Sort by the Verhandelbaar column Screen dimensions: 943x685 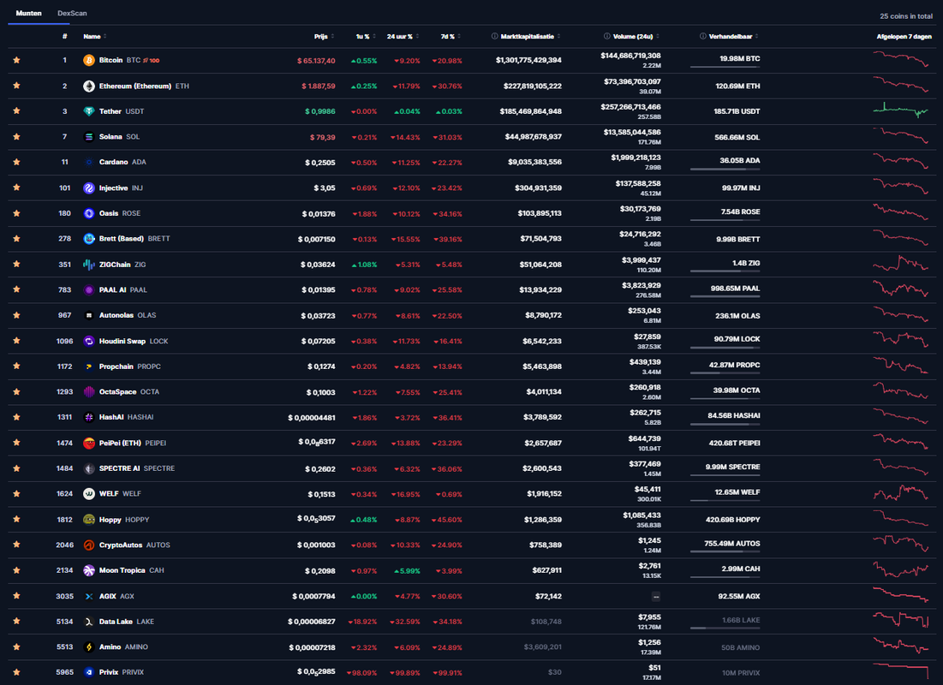coord(734,37)
